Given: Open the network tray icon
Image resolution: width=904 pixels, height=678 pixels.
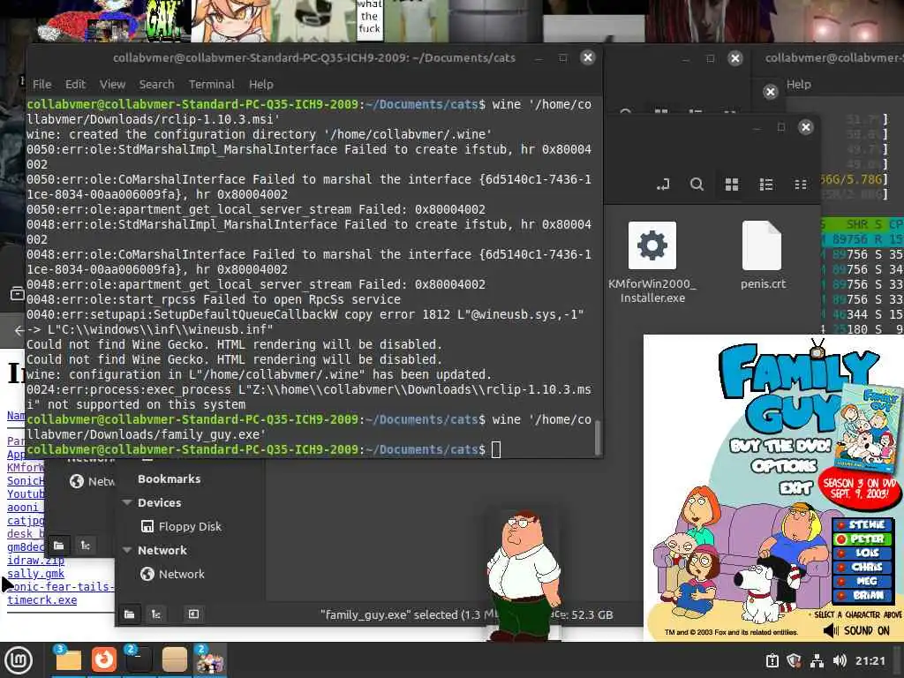Looking at the screenshot, I should tap(817, 660).
